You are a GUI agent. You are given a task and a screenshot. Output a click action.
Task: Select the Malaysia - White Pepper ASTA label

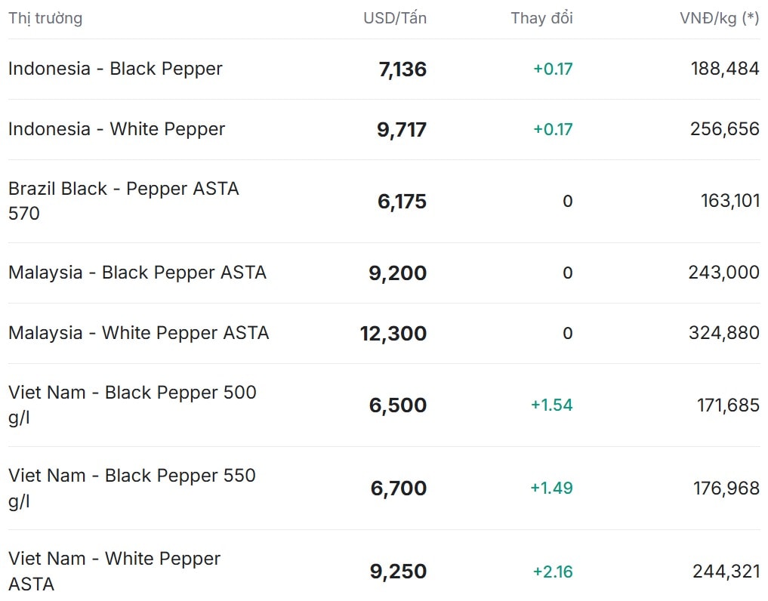pyautogui.click(x=139, y=333)
